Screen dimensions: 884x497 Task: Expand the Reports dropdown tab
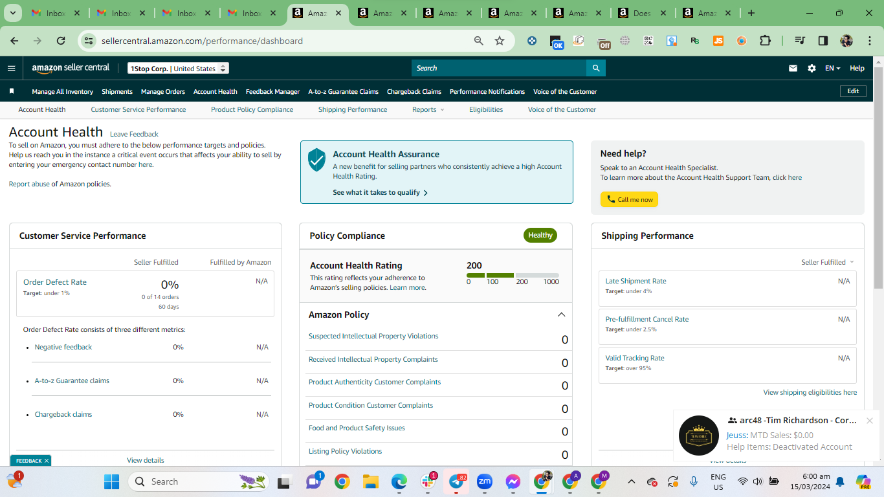(428, 109)
